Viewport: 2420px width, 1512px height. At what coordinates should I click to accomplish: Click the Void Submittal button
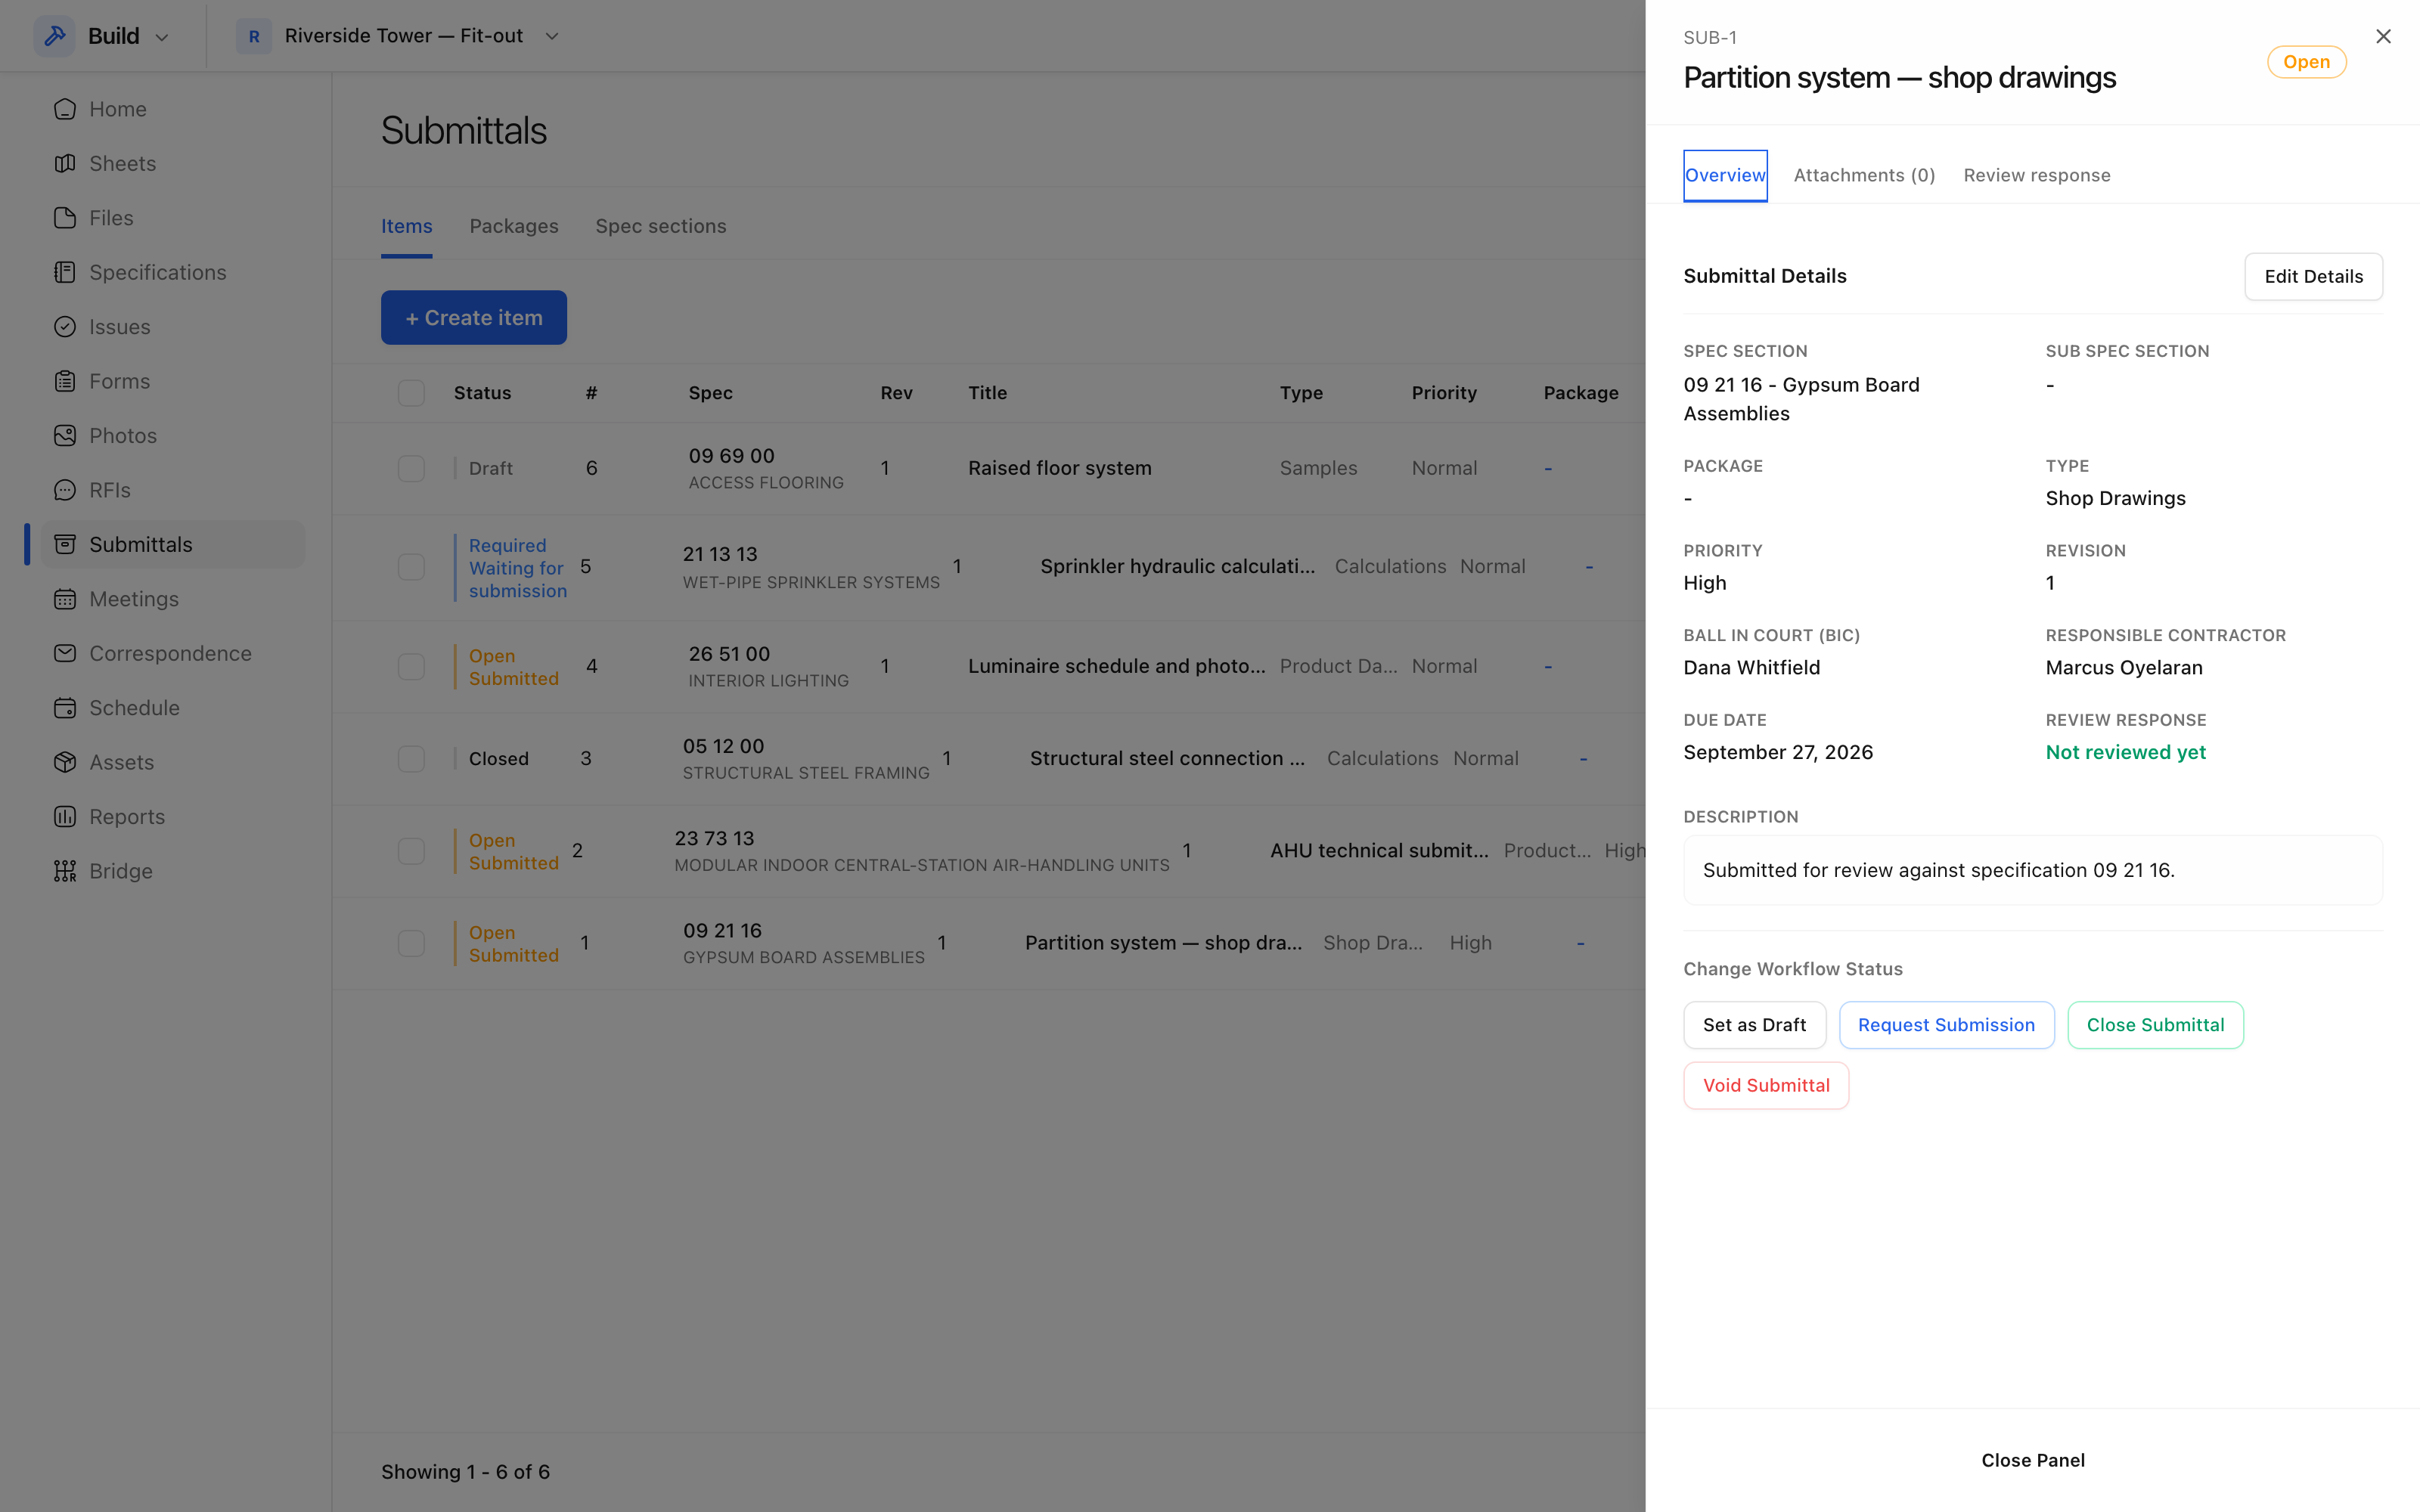(x=1766, y=1085)
